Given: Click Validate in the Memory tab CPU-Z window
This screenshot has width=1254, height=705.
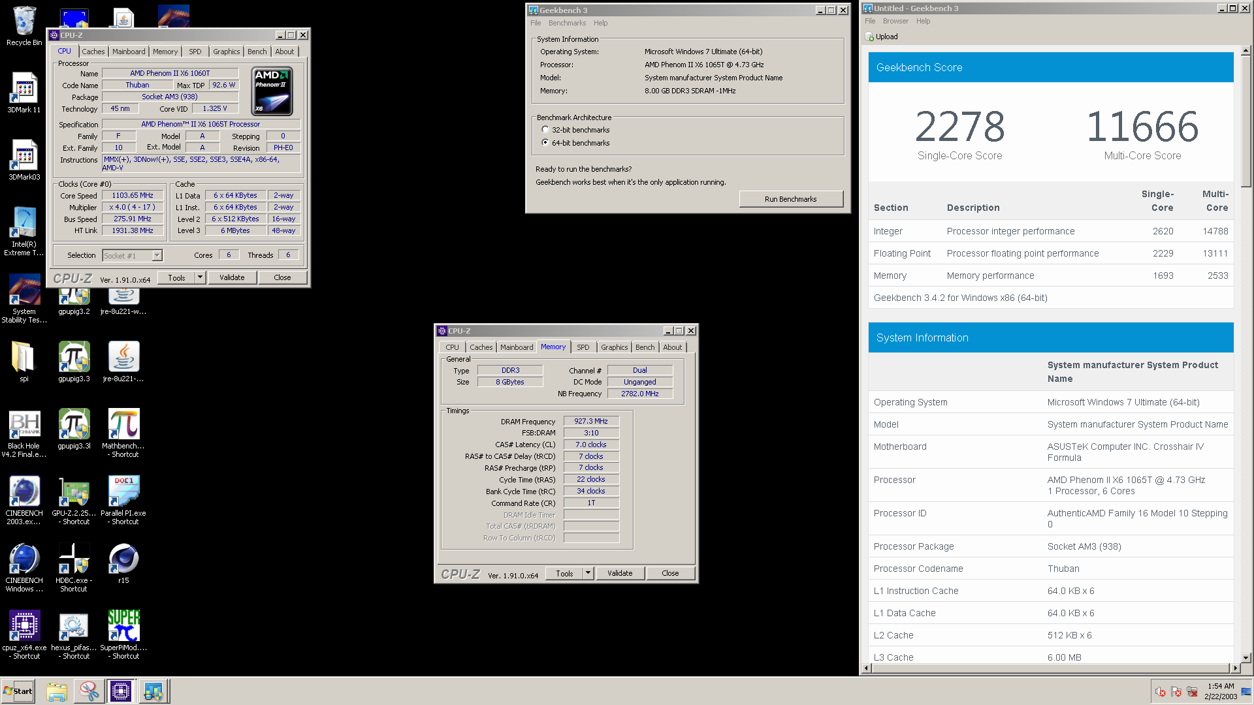Looking at the screenshot, I should click(x=620, y=573).
